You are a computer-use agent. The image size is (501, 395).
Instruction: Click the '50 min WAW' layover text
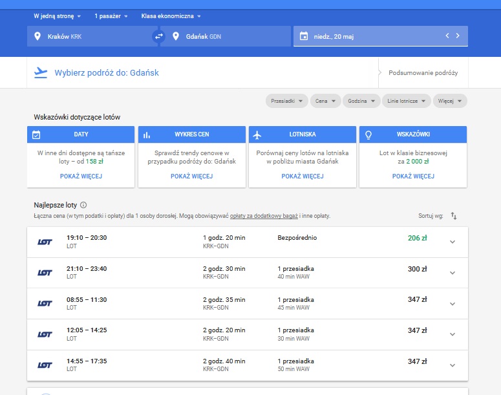(x=293, y=369)
